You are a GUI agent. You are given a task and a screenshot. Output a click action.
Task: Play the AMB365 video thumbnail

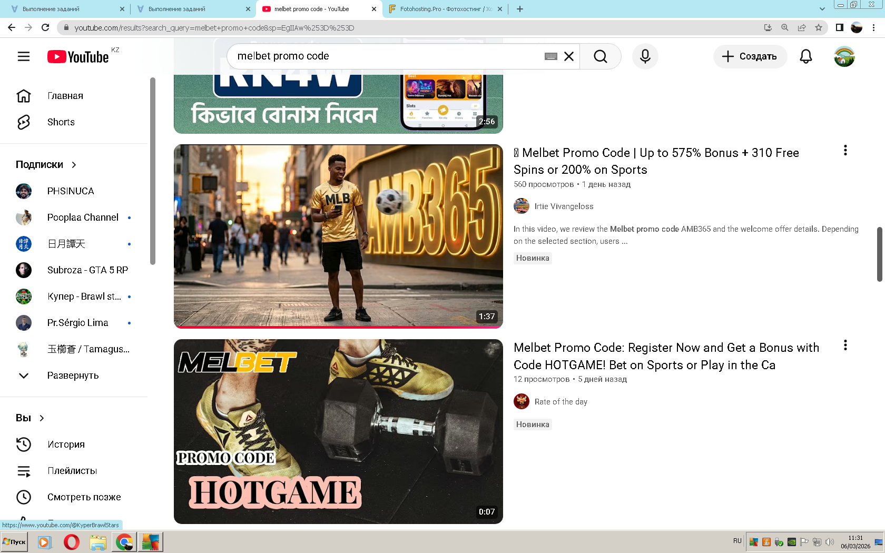tap(338, 236)
